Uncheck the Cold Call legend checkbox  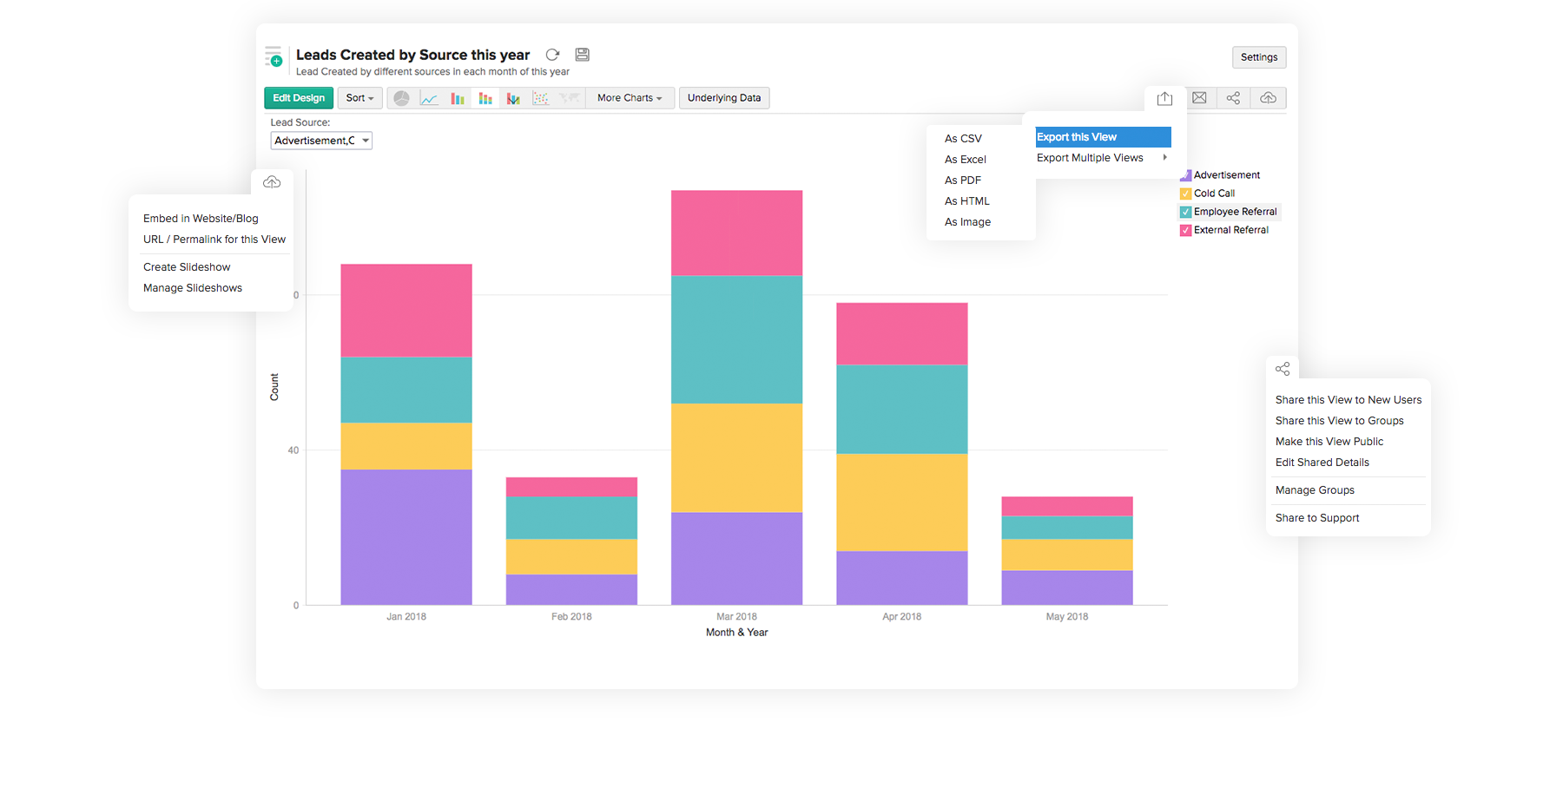1185,194
